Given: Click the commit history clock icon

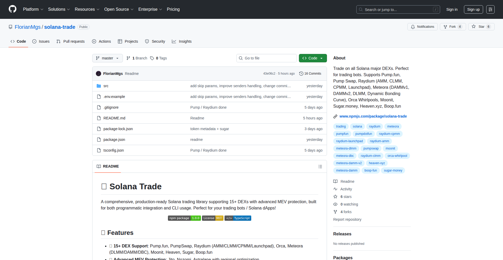Looking at the screenshot, I should [301, 74].
